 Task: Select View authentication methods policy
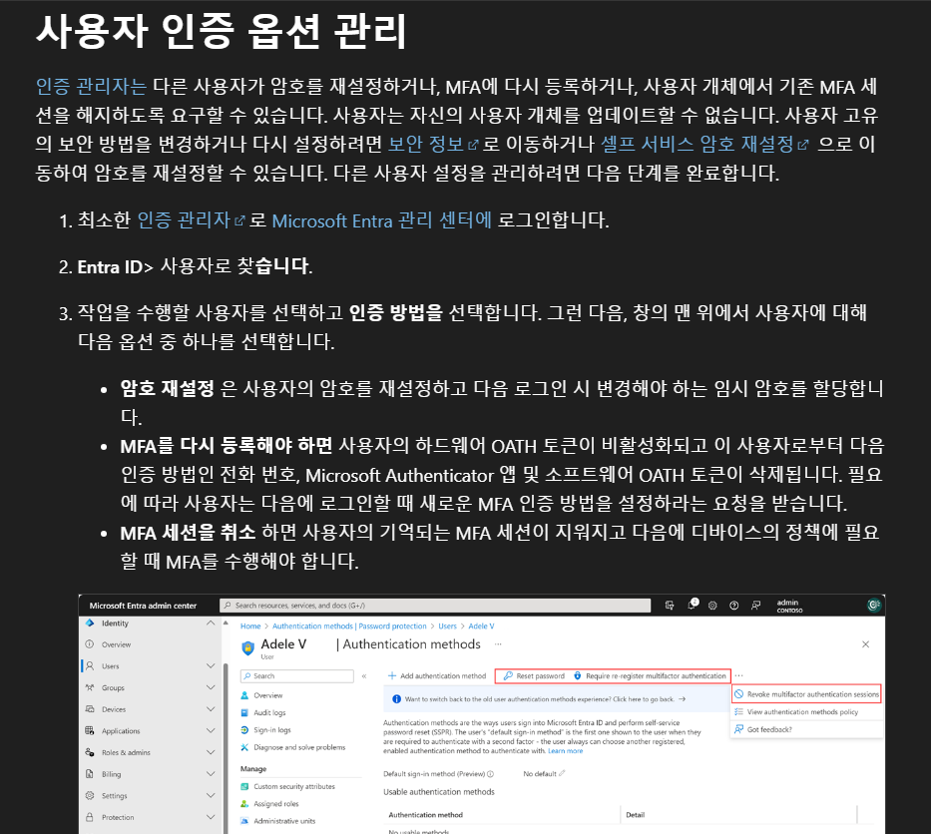tap(806, 711)
